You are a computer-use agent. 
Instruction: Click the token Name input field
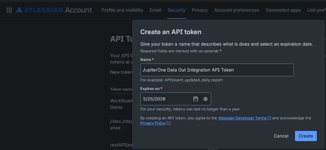pyautogui.click(x=217, y=70)
